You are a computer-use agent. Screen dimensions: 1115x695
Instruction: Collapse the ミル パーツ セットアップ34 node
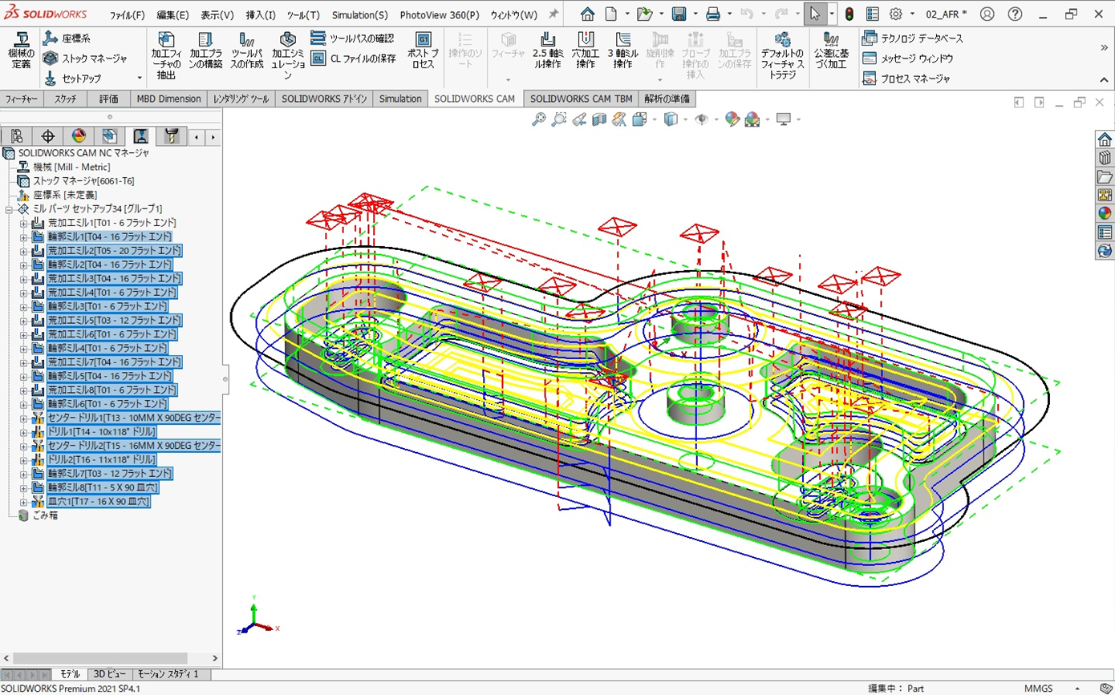pos(10,208)
